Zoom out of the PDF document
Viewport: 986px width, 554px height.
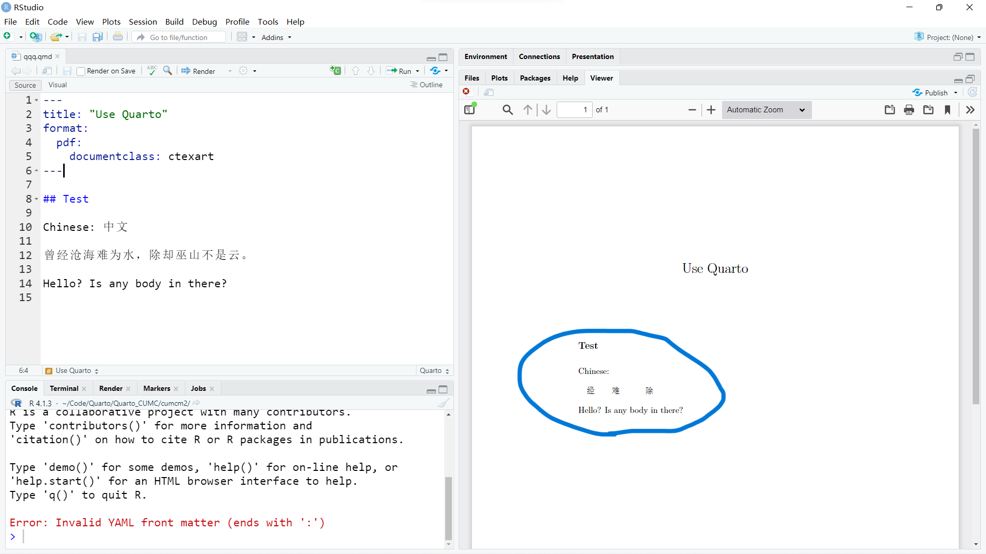tap(692, 109)
